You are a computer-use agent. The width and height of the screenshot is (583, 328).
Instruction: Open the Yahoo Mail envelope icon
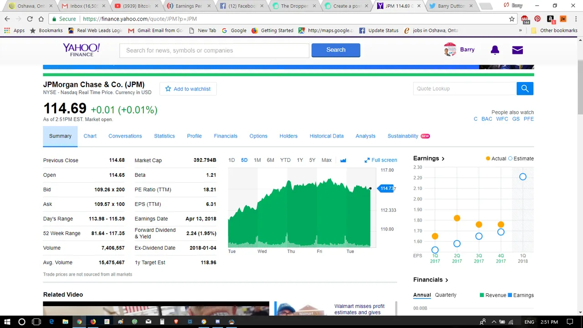(517, 50)
